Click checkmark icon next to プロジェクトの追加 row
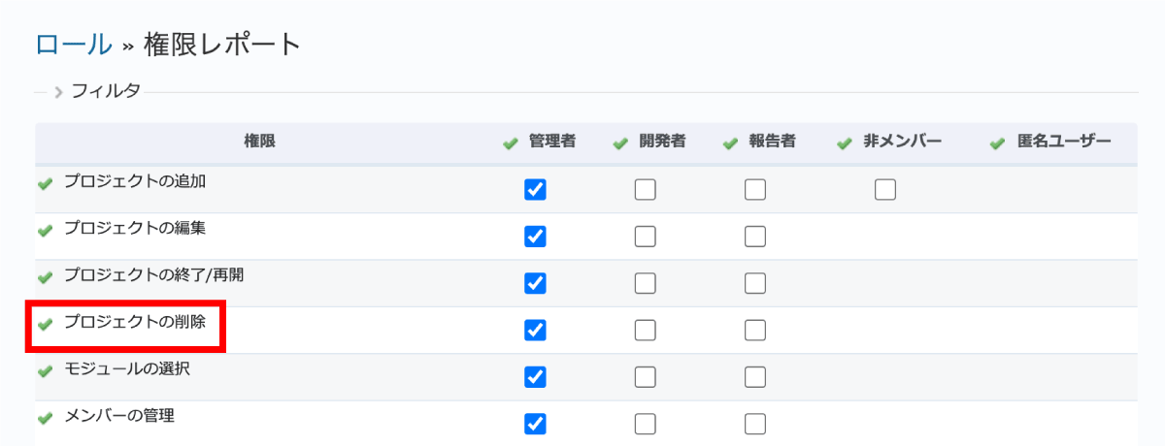Viewport: 1165px width, 446px height. [x=45, y=183]
